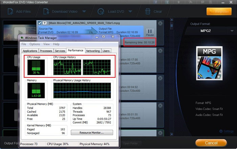Image resolution: width=237 pixels, height=149 pixels.
Task: Expand the Load DVD dropdown arrow
Action: click(x=130, y=12)
